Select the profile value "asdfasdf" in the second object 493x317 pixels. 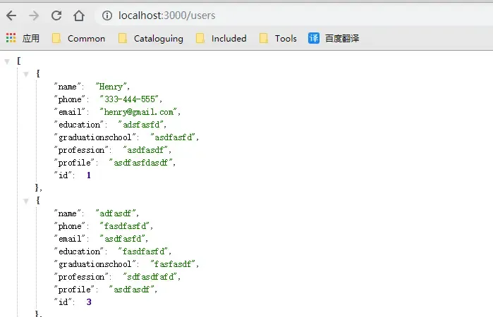tap(131, 290)
